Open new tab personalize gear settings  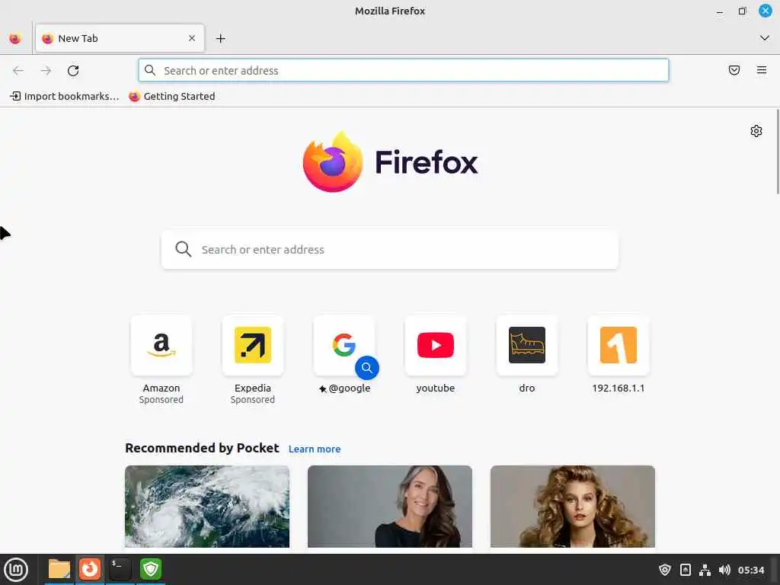point(756,131)
